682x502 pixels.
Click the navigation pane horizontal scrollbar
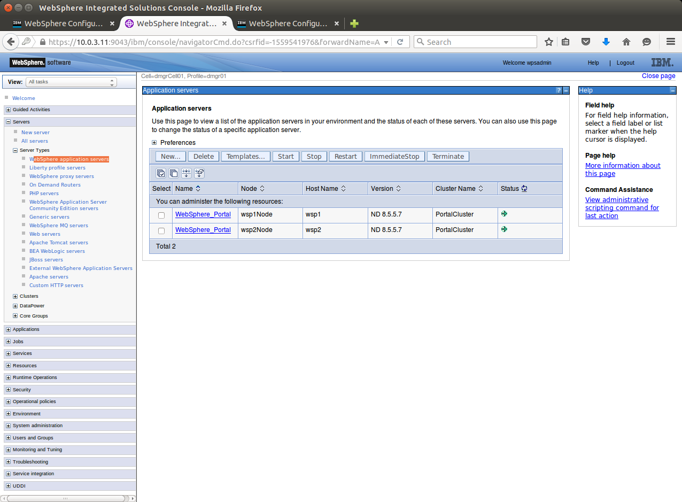(65, 498)
